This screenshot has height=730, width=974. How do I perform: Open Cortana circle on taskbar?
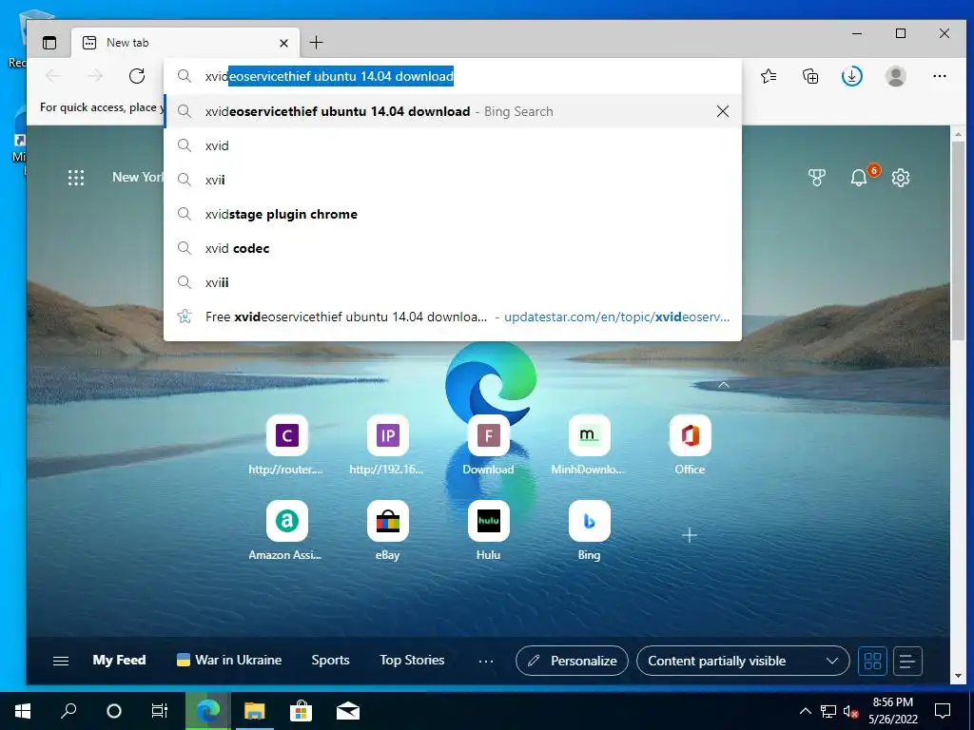[x=114, y=711]
